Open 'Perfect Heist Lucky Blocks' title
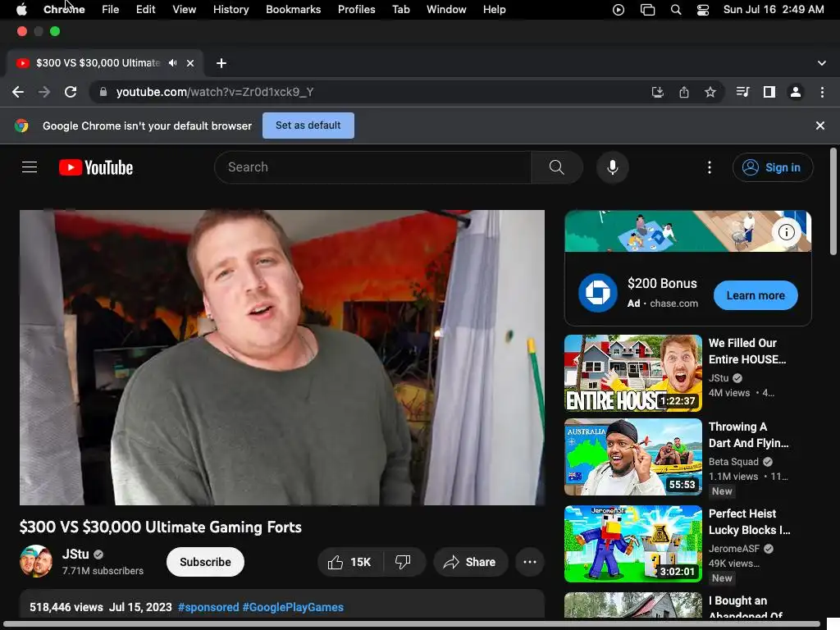Image resolution: width=840 pixels, height=630 pixels. (x=750, y=522)
